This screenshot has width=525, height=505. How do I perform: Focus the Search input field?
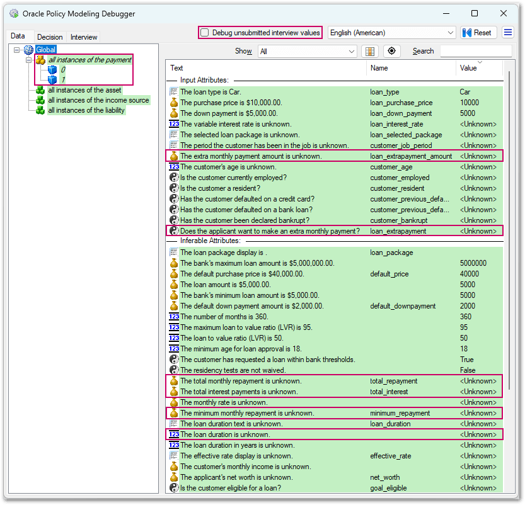(475, 51)
